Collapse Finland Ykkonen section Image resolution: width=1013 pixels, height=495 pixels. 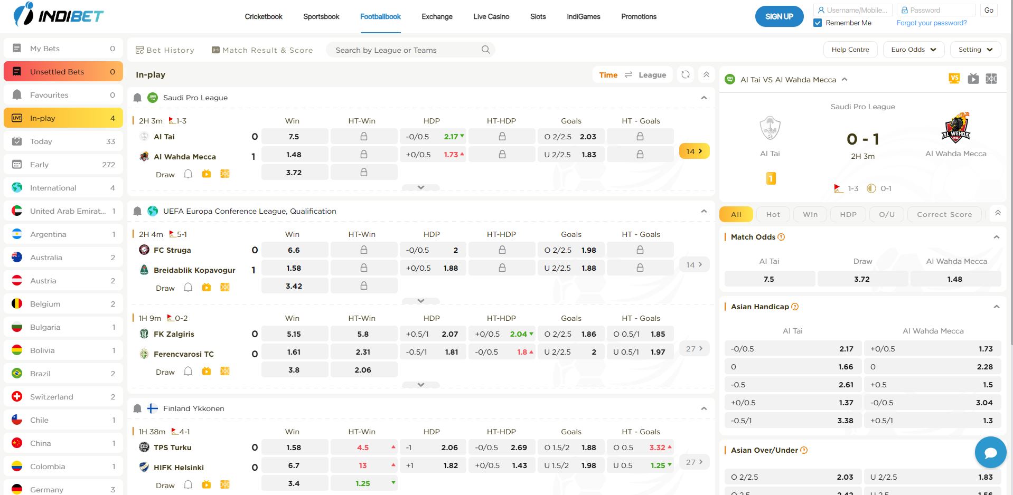704,408
